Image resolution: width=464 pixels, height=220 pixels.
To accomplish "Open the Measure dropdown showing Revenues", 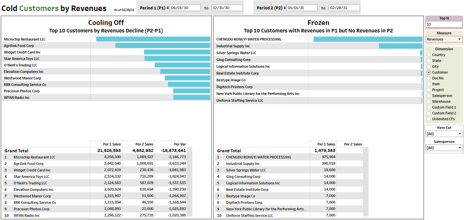I will (x=444, y=39).
